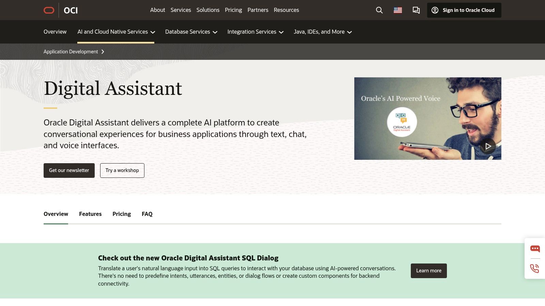545x306 pixels.
Task: Open the search panel
Action: [x=379, y=10]
